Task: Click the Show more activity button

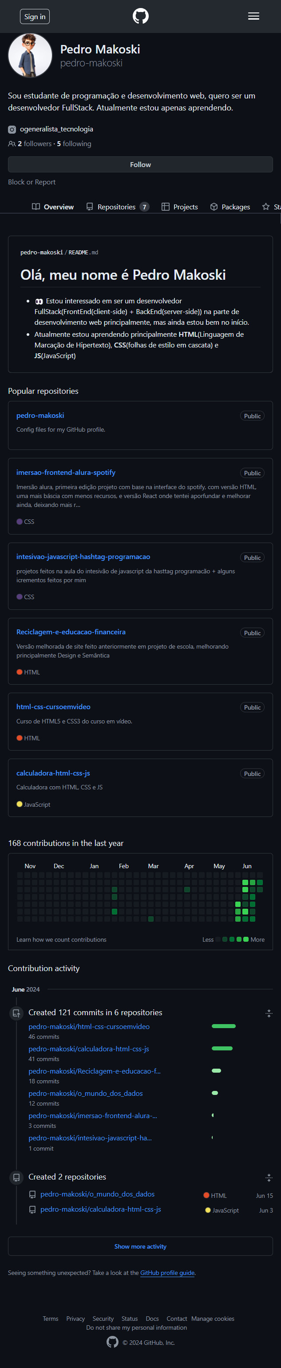Action: coord(140,1246)
